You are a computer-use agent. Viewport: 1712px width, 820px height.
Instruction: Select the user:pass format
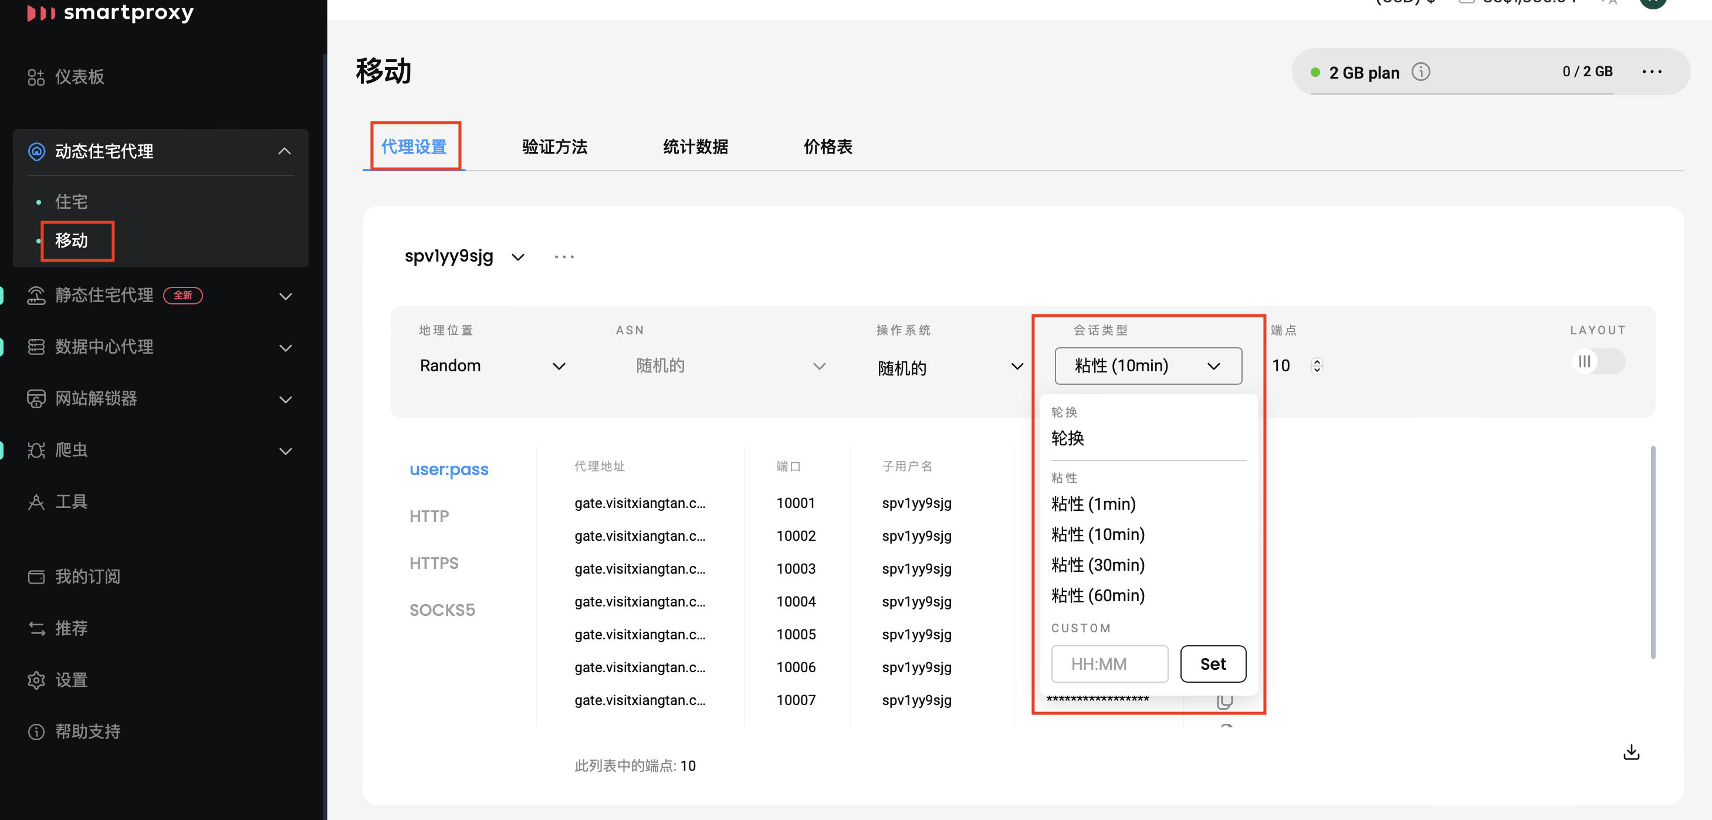pyautogui.click(x=449, y=470)
